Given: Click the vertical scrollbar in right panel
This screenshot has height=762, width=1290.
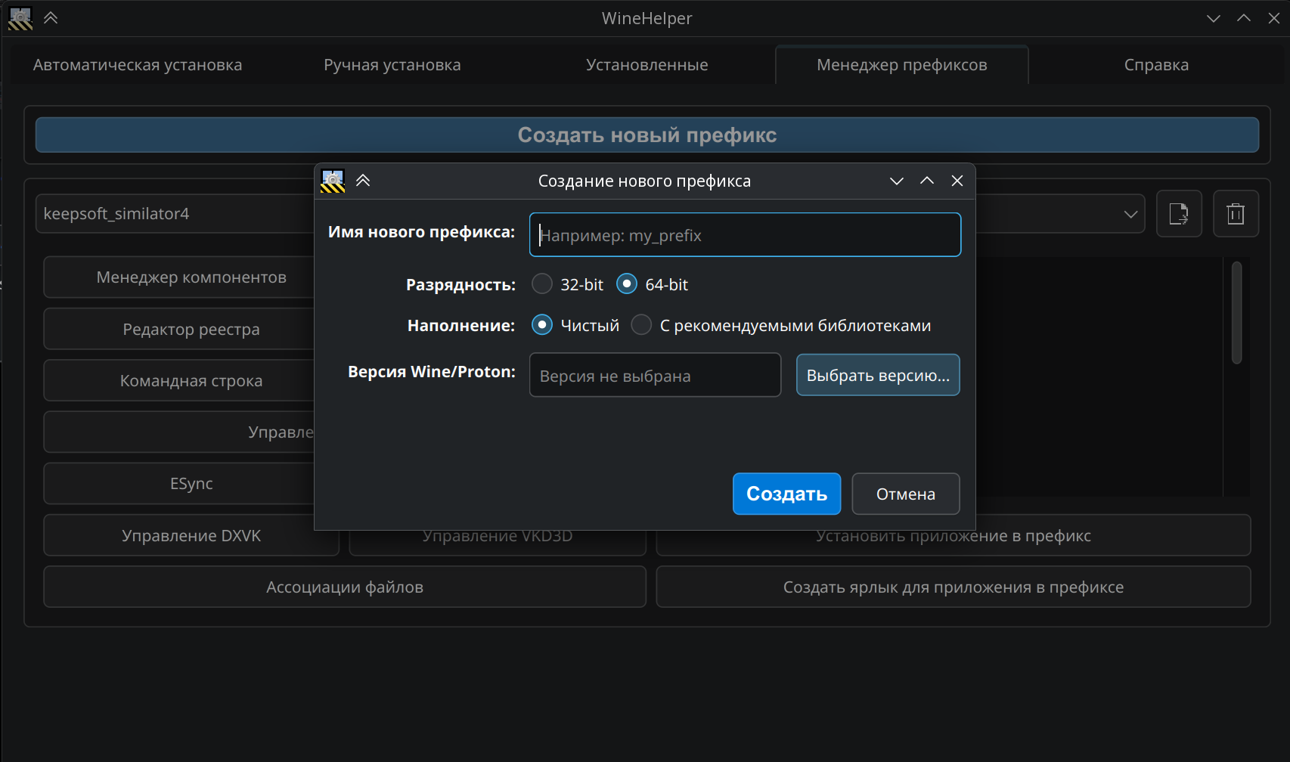Looking at the screenshot, I should [x=1236, y=313].
